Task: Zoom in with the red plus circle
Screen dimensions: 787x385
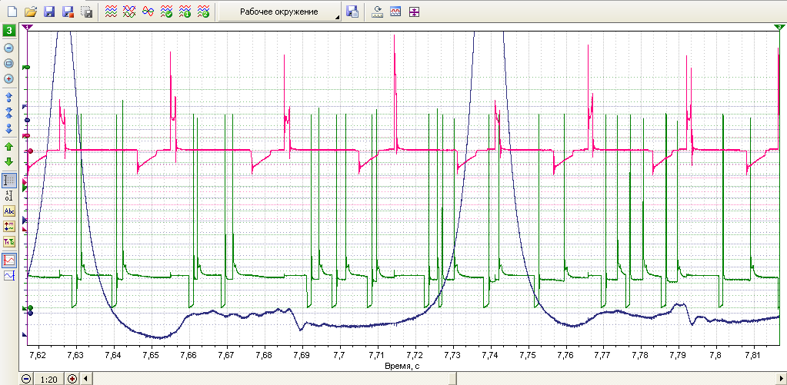Action: coord(8,78)
